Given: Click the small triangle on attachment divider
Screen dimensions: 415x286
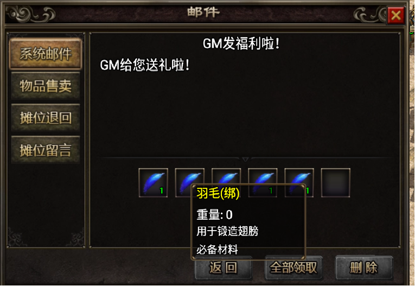Looking at the screenshot, I should click(x=245, y=159).
